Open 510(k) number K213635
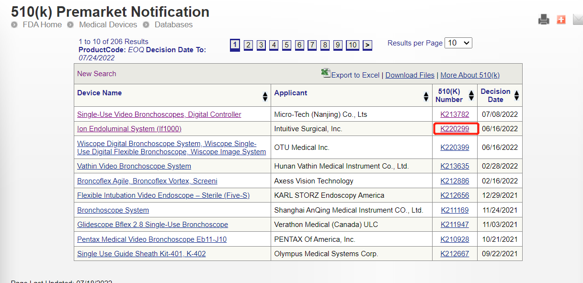The image size is (583, 283). click(455, 166)
